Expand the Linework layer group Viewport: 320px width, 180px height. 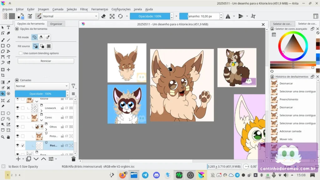pos(42,111)
